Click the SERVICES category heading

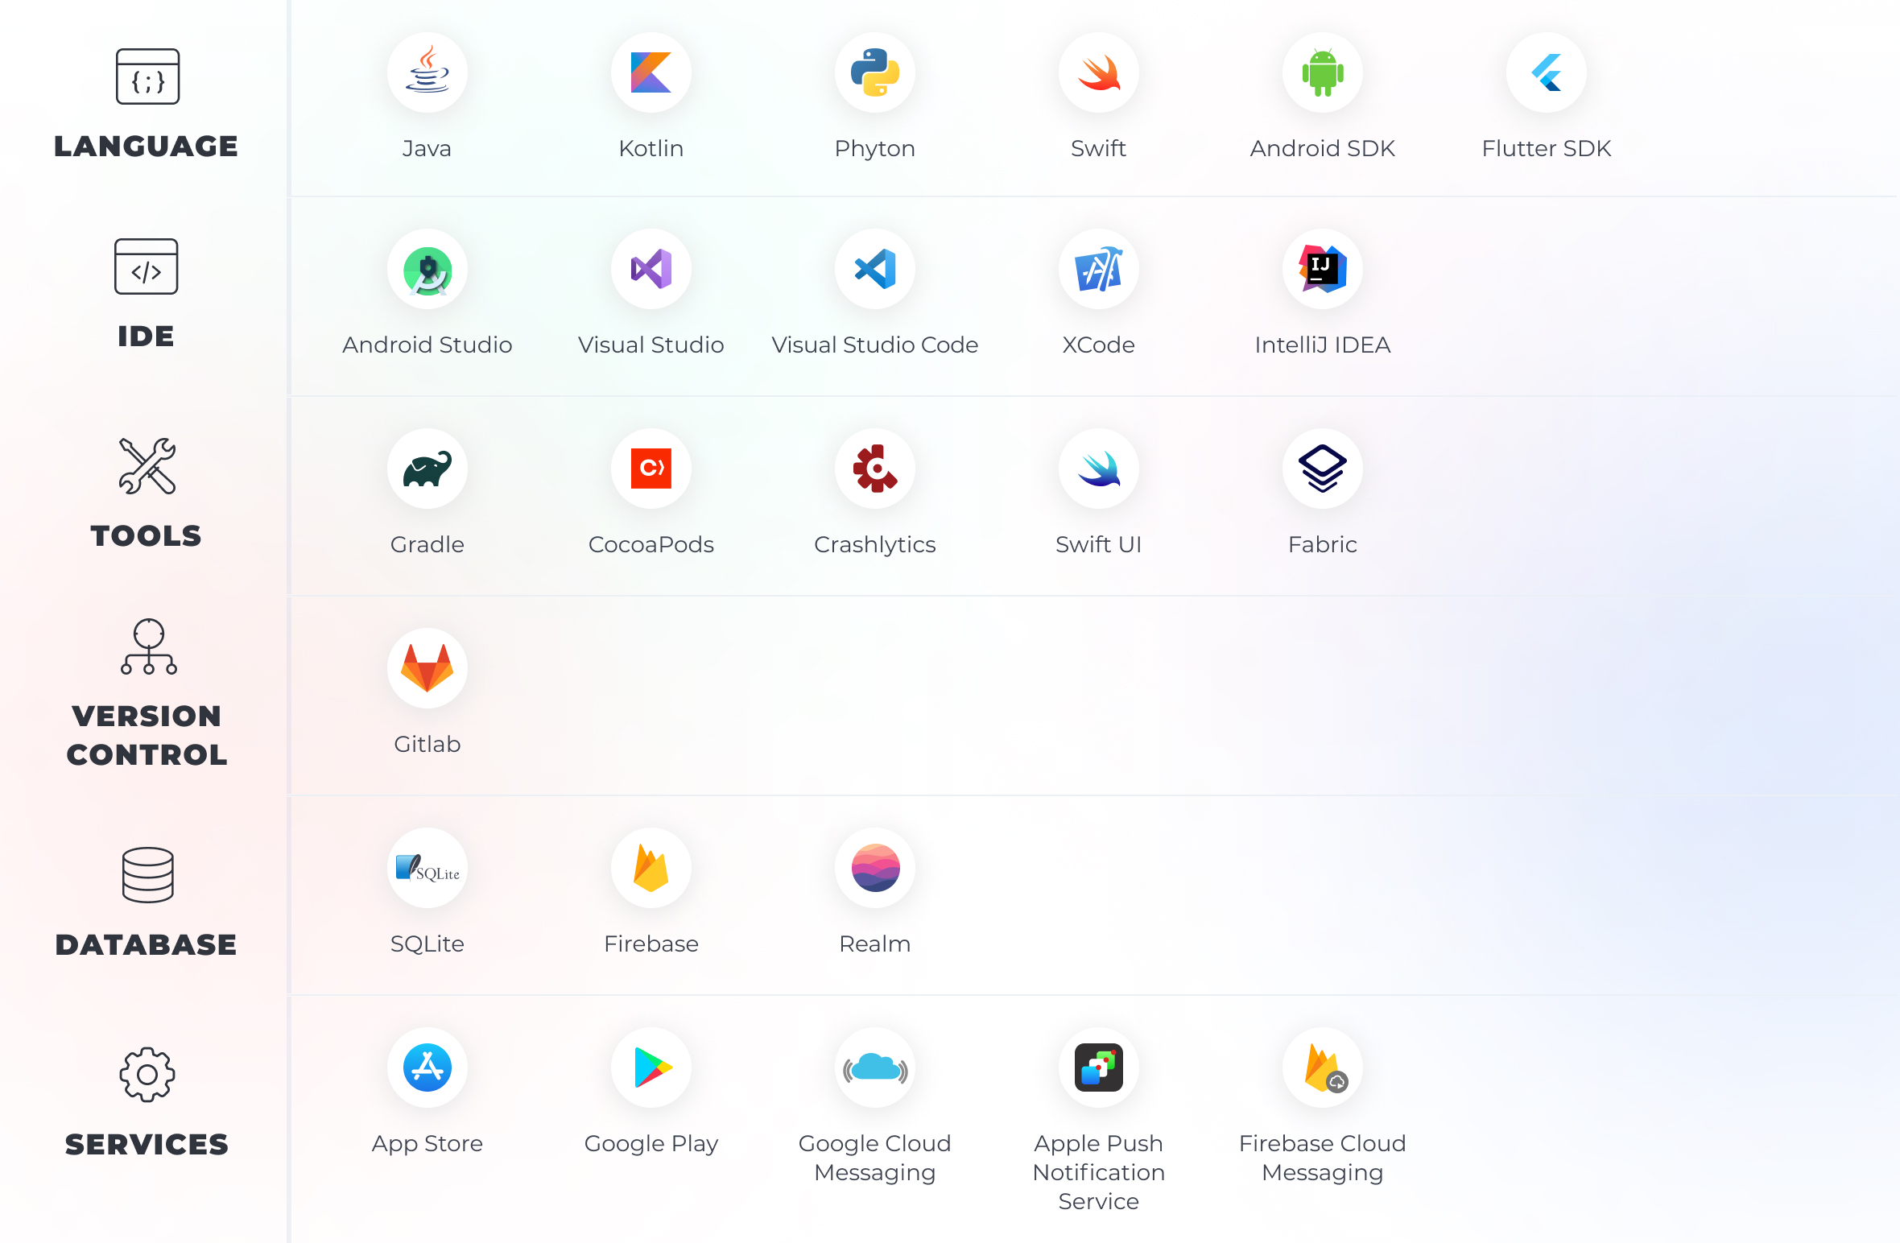point(147,1145)
